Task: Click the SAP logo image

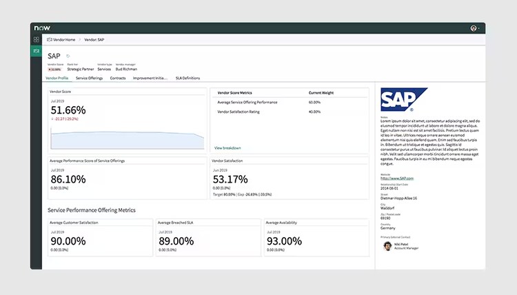Action: pos(404,99)
